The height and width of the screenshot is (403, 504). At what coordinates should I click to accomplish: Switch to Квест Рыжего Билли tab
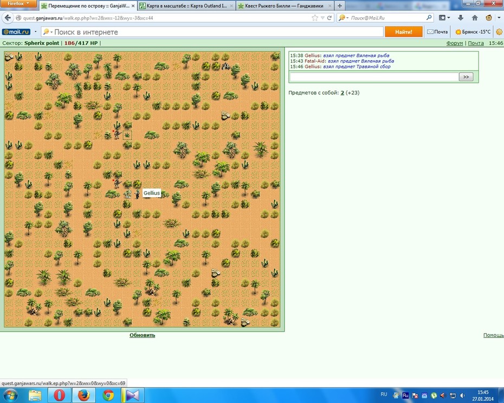click(284, 6)
